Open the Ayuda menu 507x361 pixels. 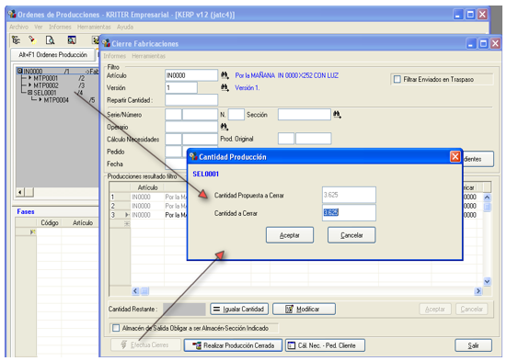(125, 27)
